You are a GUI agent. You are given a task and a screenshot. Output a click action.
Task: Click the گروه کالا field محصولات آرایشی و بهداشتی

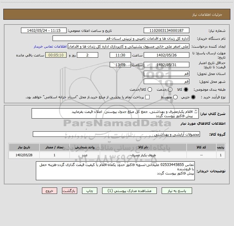116,134
